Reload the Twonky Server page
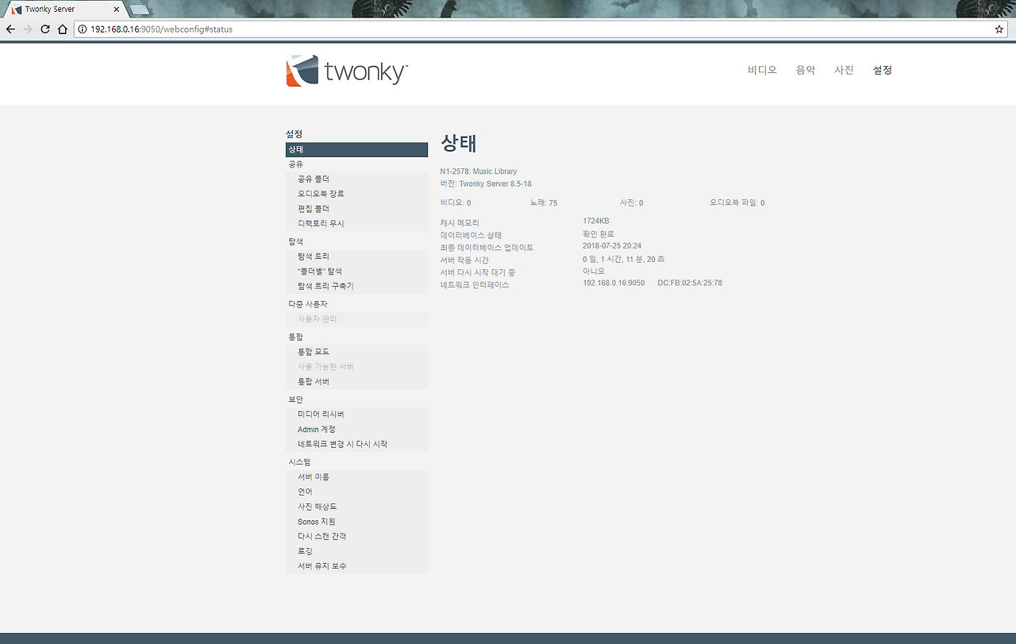The width and height of the screenshot is (1016, 644). coord(45,29)
